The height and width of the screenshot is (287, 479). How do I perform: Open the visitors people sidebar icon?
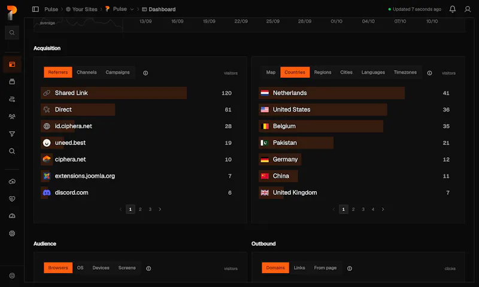[x=12, y=116]
